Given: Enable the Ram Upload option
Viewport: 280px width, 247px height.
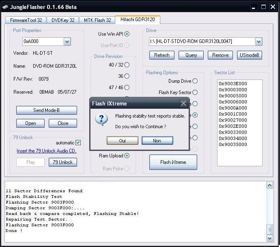Looking at the screenshot, I should coord(127,156).
